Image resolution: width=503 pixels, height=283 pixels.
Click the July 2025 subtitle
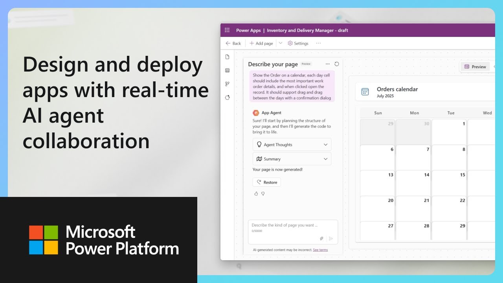click(x=385, y=96)
